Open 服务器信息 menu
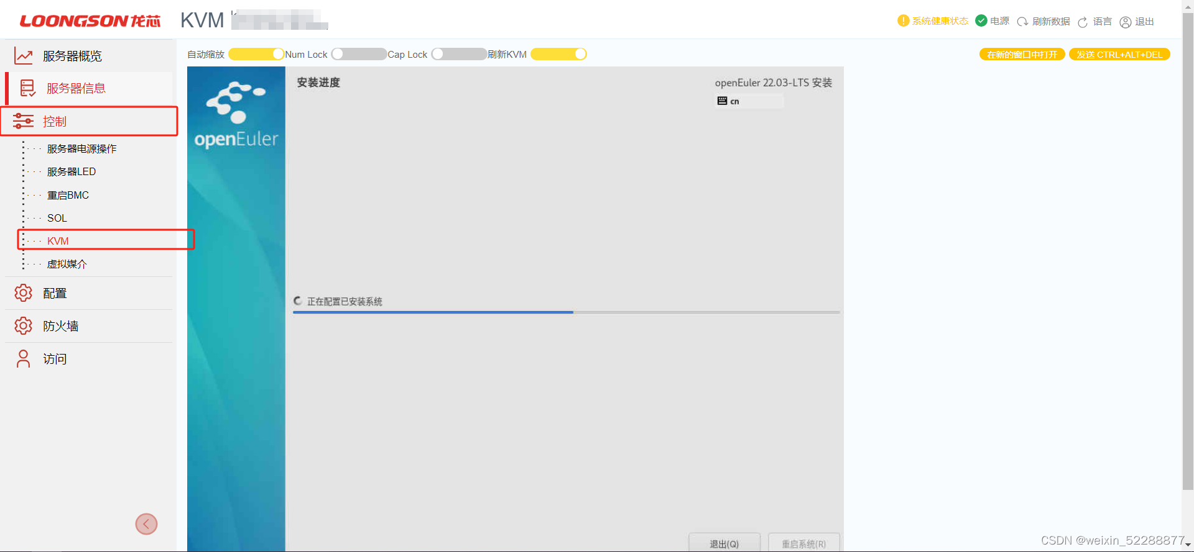 pyautogui.click(x=90, y=88)
